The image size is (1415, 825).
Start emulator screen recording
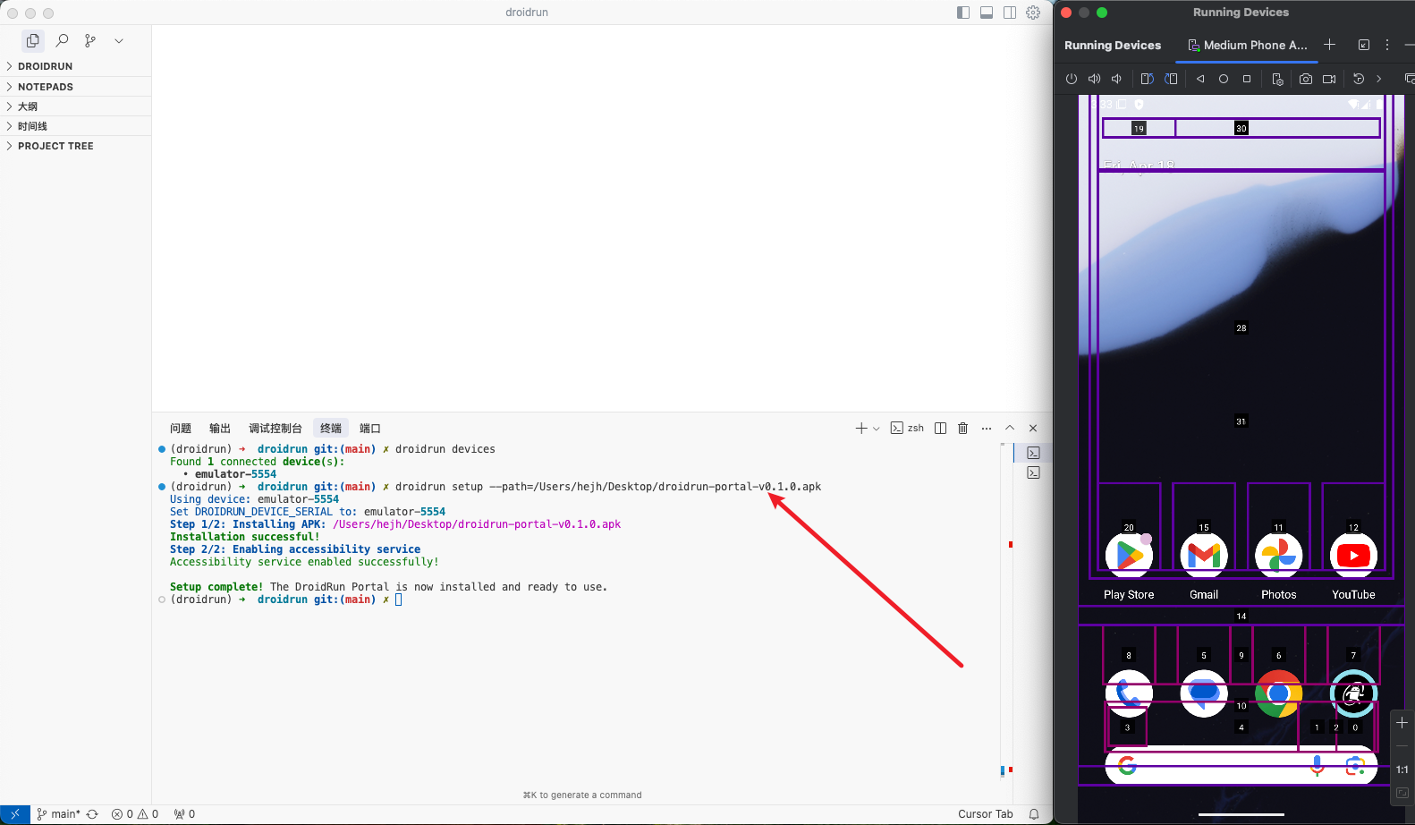point(1329,79)
